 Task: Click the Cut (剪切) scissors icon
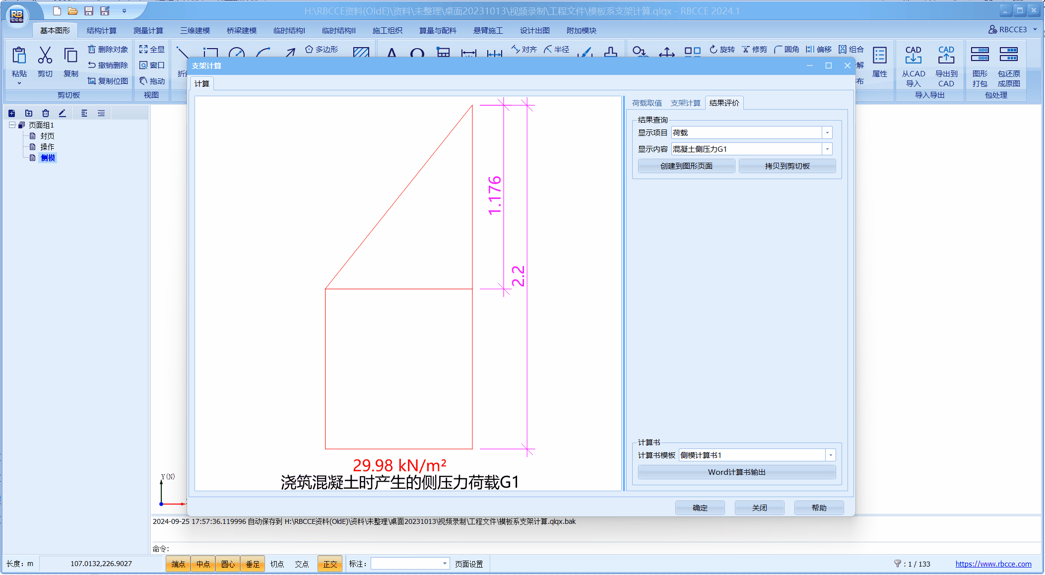45,56
